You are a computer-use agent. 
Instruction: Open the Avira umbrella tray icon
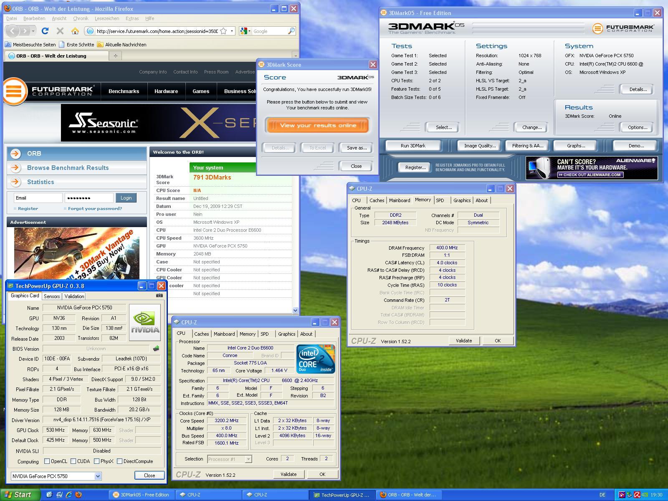(637, 495)
